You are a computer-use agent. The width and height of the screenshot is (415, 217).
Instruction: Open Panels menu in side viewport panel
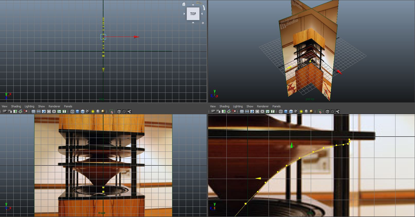click(x=277, y=106)
